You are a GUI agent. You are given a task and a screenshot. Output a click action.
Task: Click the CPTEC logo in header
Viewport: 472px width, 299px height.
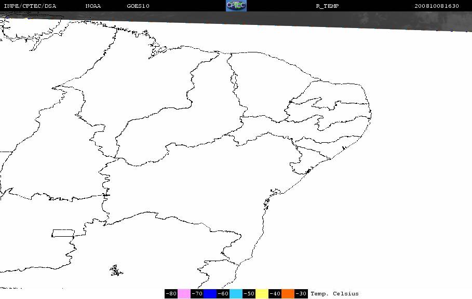[x=236, y=6]
